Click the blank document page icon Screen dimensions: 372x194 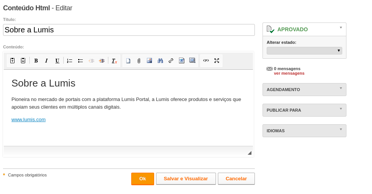128,61
